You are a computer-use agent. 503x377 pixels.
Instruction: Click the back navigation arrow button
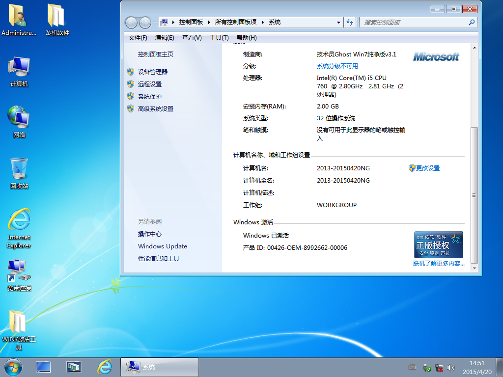click(131, 23)
